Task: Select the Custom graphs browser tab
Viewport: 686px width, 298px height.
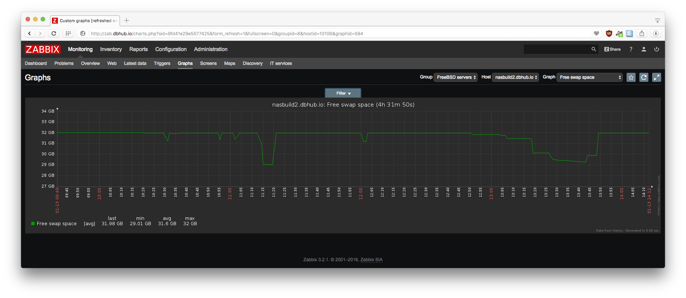Action: coord(85,21)
